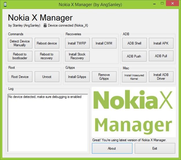Install TWRP recovery

[77, 43]
